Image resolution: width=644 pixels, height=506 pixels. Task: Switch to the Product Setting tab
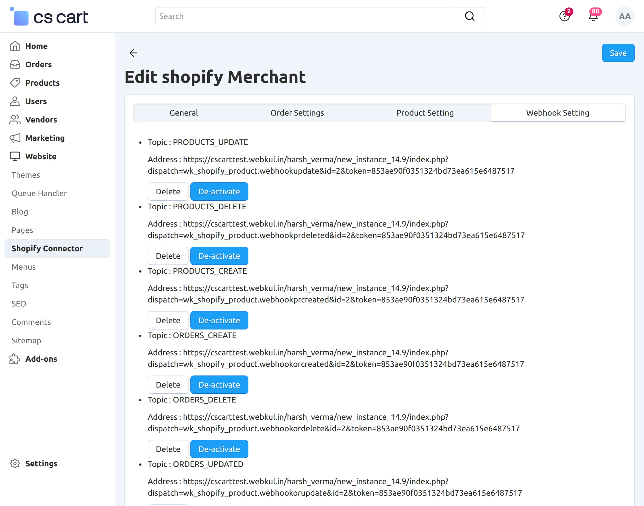(x=425, y=113)
